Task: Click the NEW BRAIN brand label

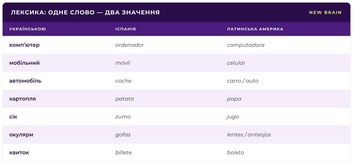Action: click(325, 12)
